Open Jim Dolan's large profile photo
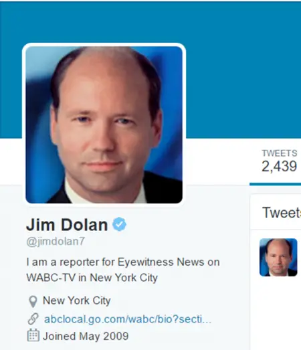The image size is (301, 350). point(104,124)
